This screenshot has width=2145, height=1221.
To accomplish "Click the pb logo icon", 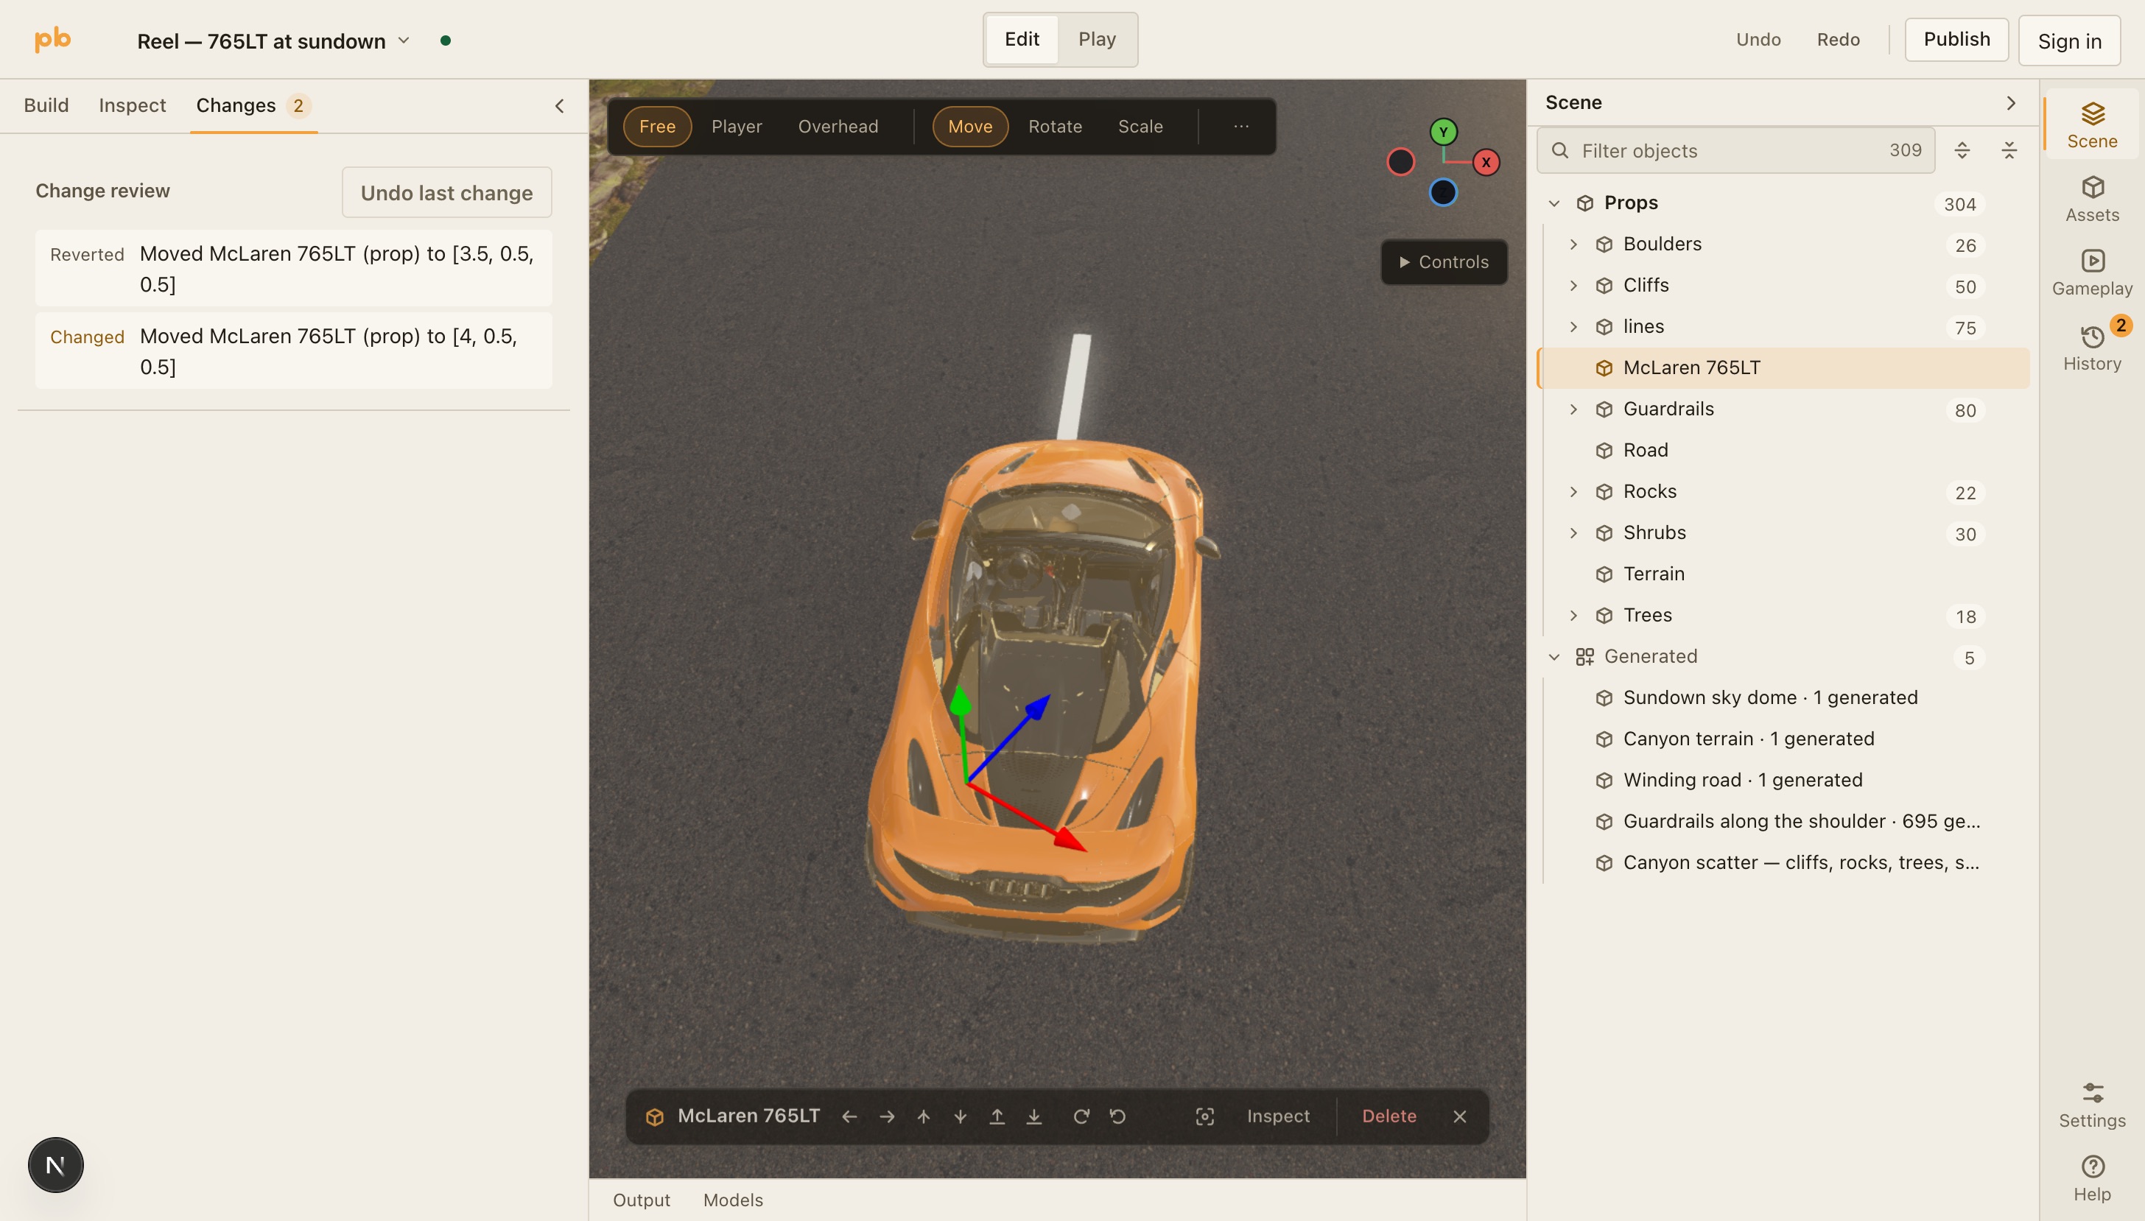I will click(52, 40).
